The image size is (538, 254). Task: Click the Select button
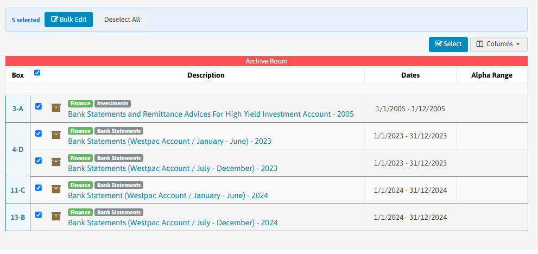[448, 45]
